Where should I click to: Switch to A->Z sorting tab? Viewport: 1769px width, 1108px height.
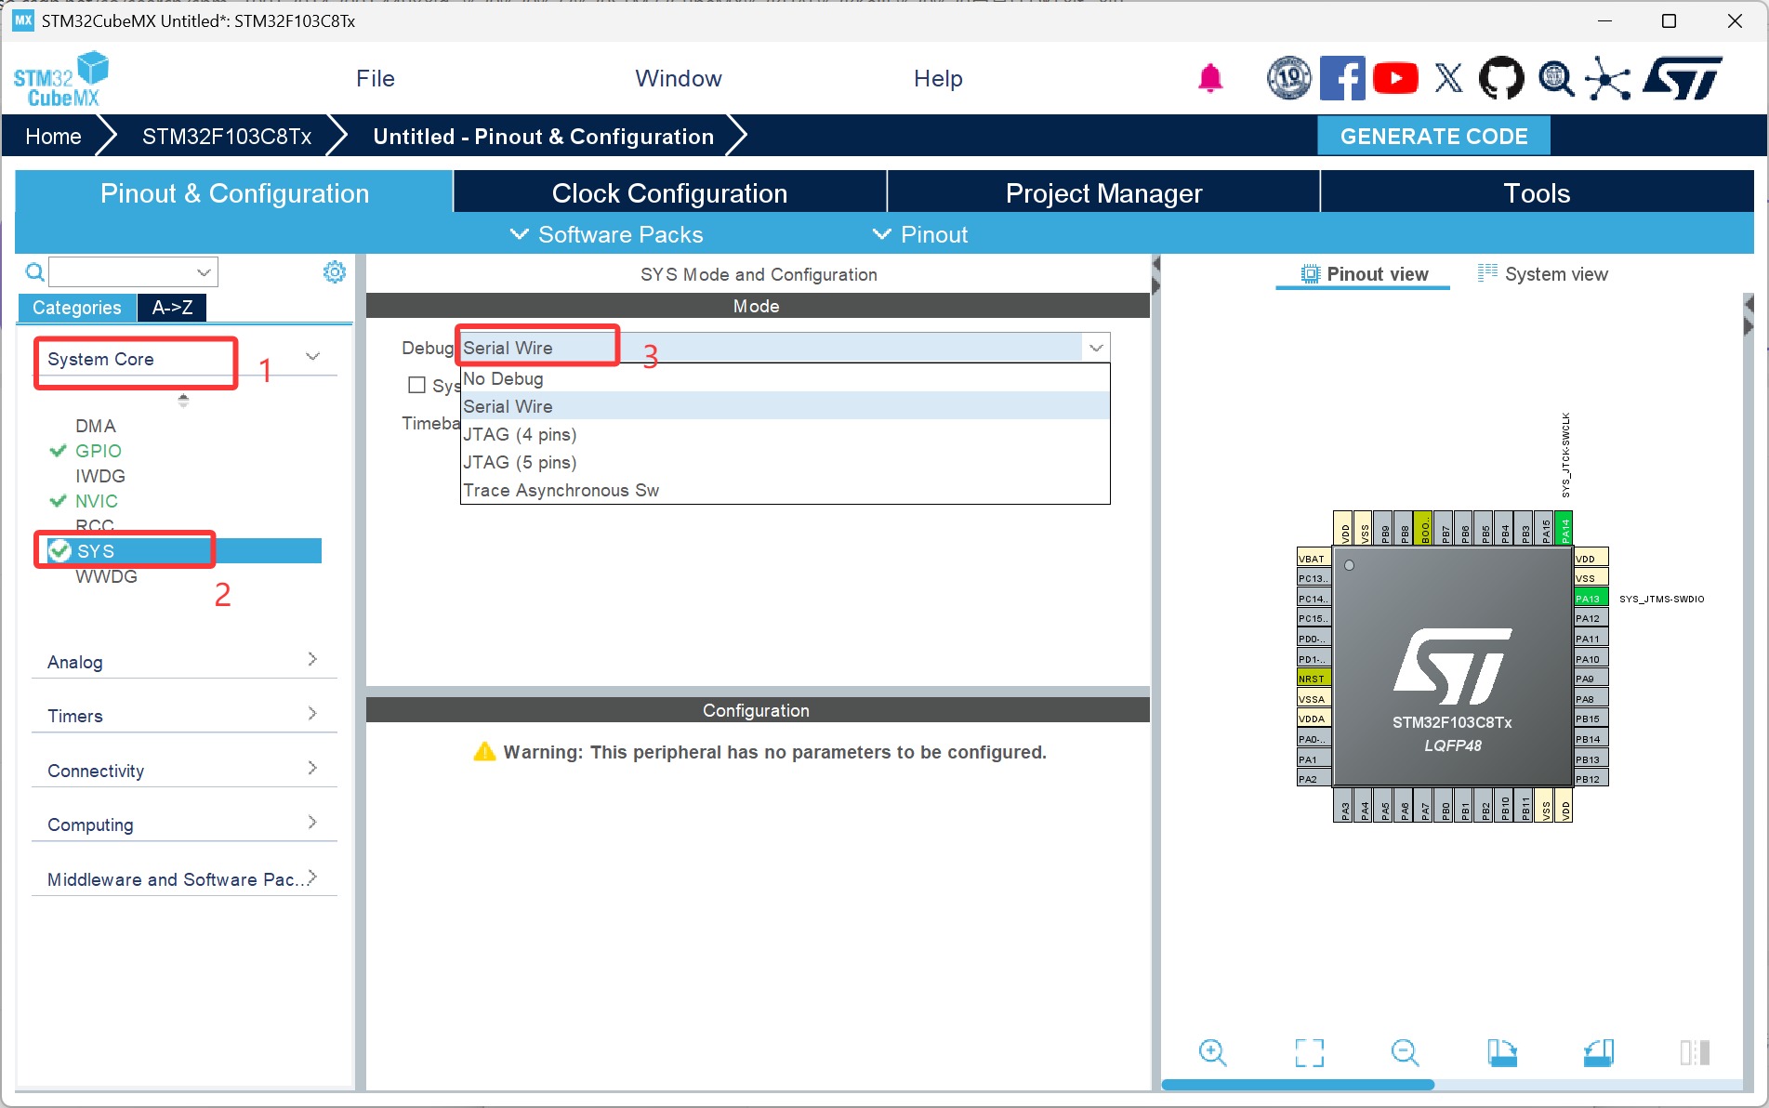coord(172,308)
